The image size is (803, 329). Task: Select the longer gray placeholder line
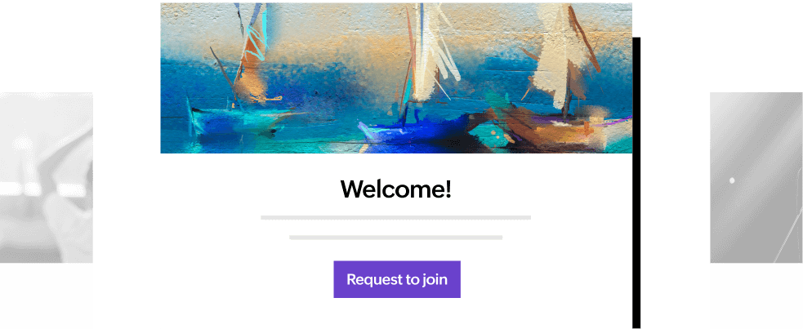(x=396, y=217)
